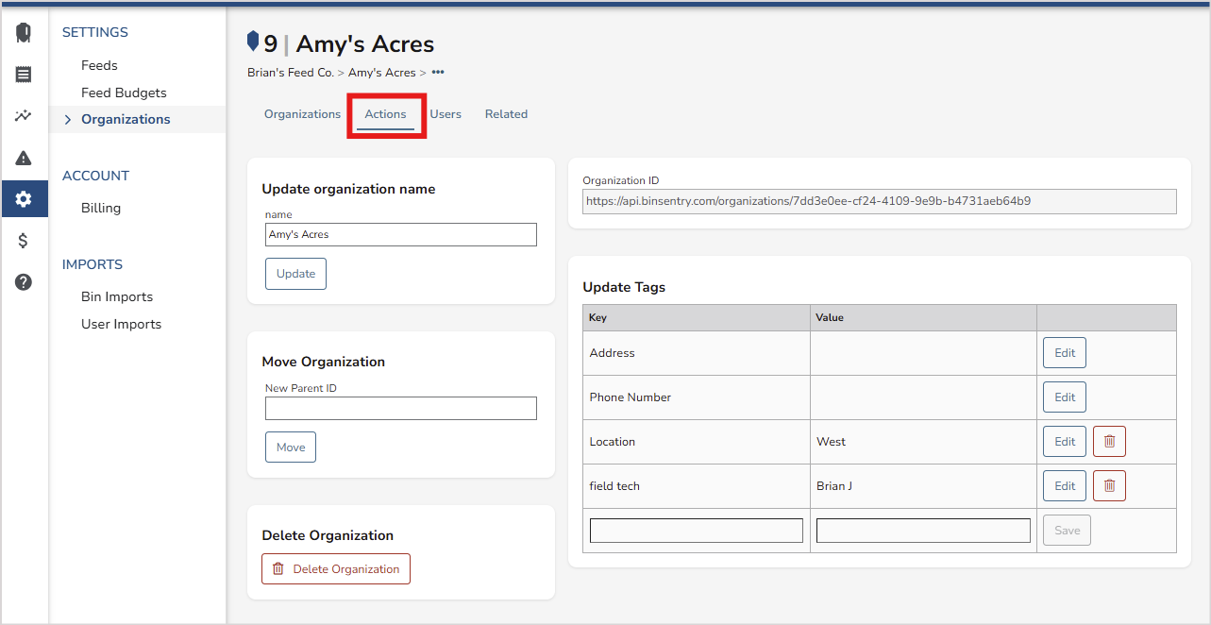Click the 'West' value cell
Viewport: 1211px width, 625px height.
923,441
